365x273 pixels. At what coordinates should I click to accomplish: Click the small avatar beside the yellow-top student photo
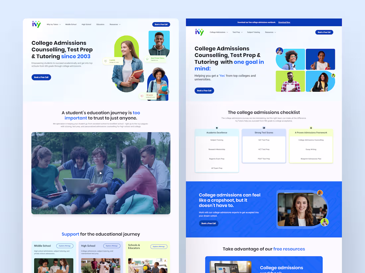[x=333, y=75]
